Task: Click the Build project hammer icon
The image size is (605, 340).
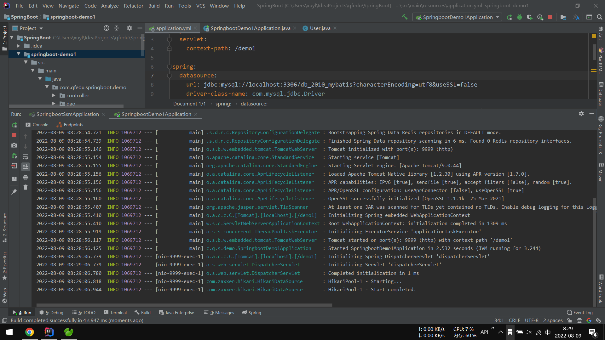Action: coord(405,17)
